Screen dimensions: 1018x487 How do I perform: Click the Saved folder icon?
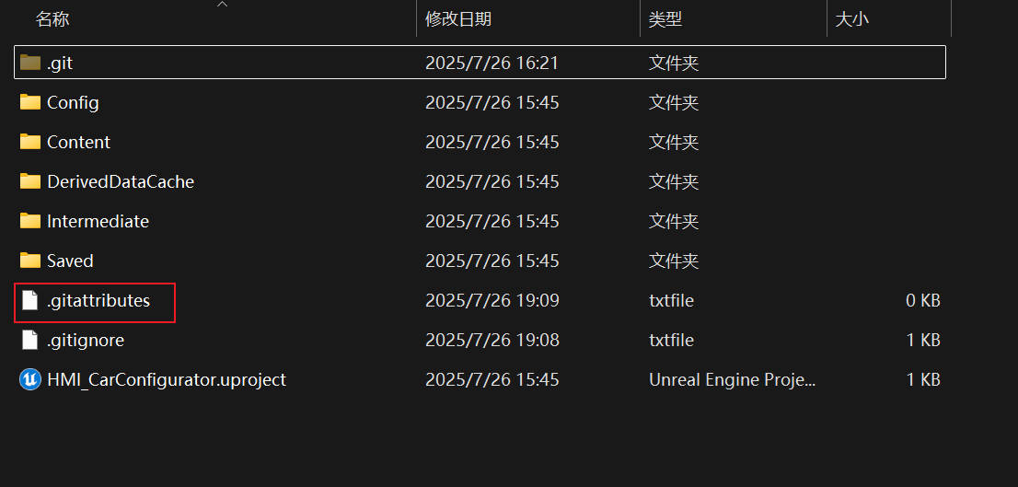tap(29, 261)
